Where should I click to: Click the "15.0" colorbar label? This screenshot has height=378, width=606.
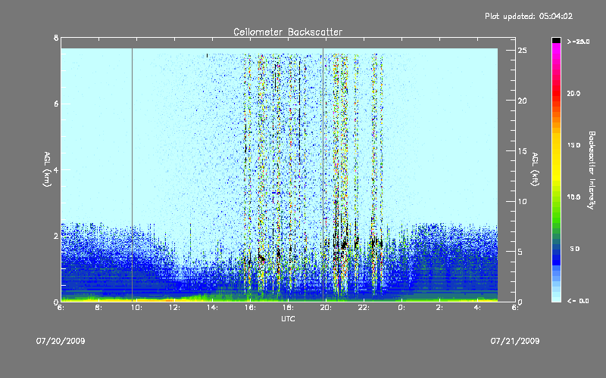[x=573, y=145]
